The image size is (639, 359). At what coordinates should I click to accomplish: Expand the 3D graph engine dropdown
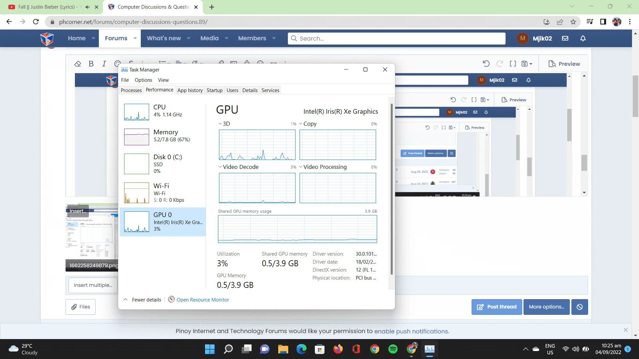pos(220,124)
